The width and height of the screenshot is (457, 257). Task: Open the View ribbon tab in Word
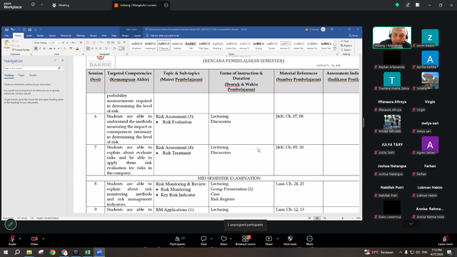[104, 36]
